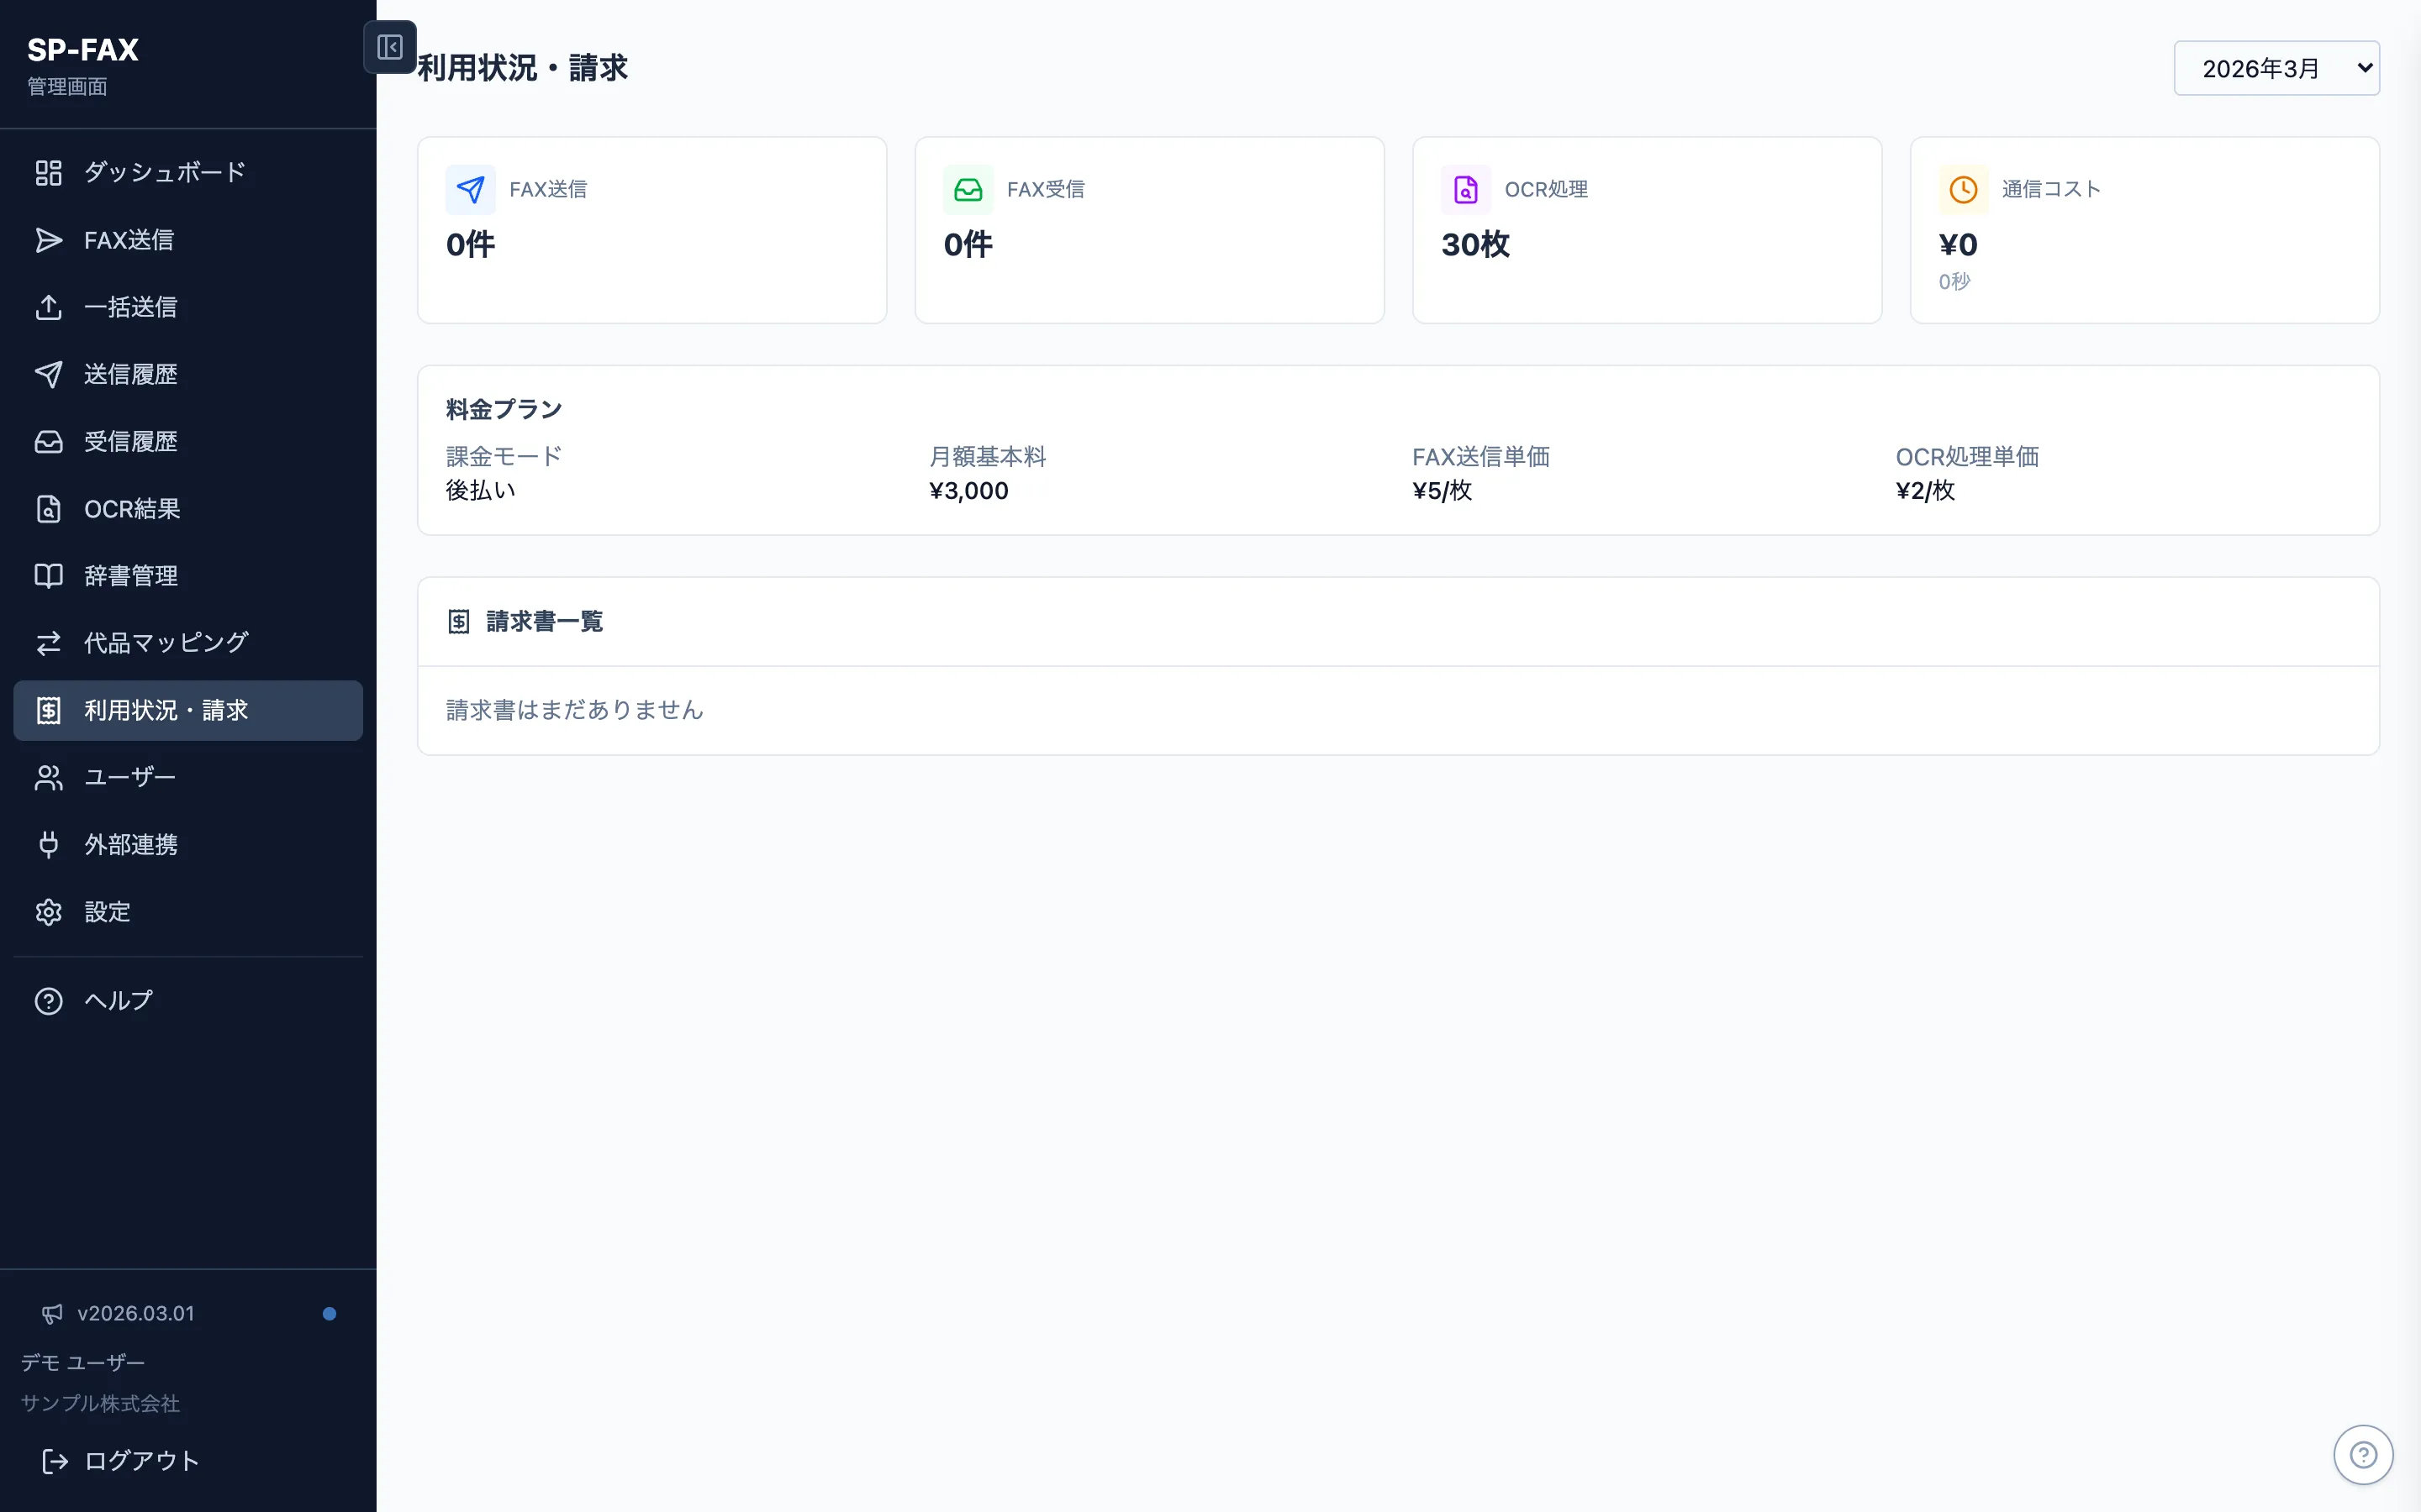Click the OCR処理 purple card icon
Image resolution: width=2421 pixels, height=1512 pixels.
coord(1464,189)
